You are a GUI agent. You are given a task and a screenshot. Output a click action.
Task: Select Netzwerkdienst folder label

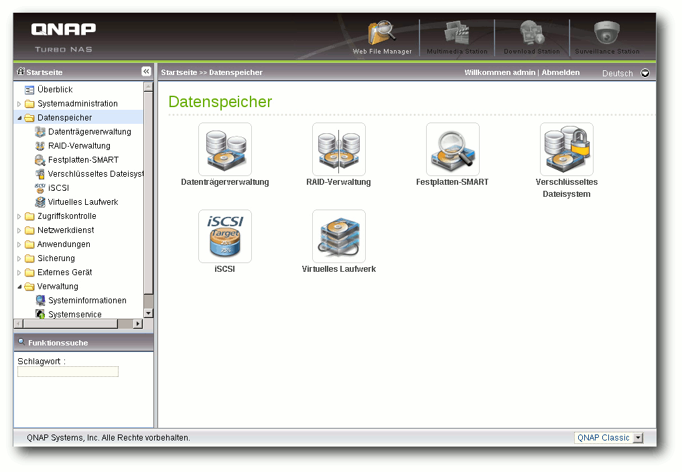66,230
